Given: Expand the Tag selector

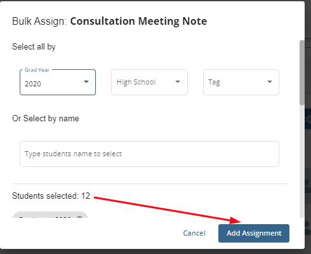Looking at the screenshot, I should pos(241,82).
